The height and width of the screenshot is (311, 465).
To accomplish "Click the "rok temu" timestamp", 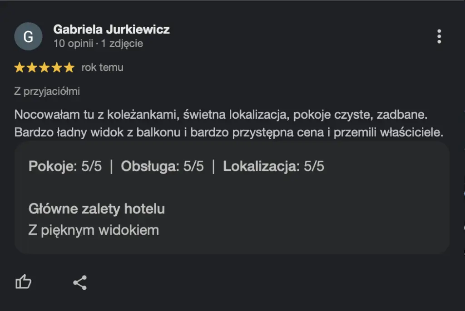I will (x=102, y=68).
